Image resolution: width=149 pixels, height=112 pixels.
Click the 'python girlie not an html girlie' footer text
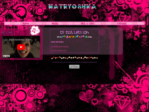tap(74, 62)
